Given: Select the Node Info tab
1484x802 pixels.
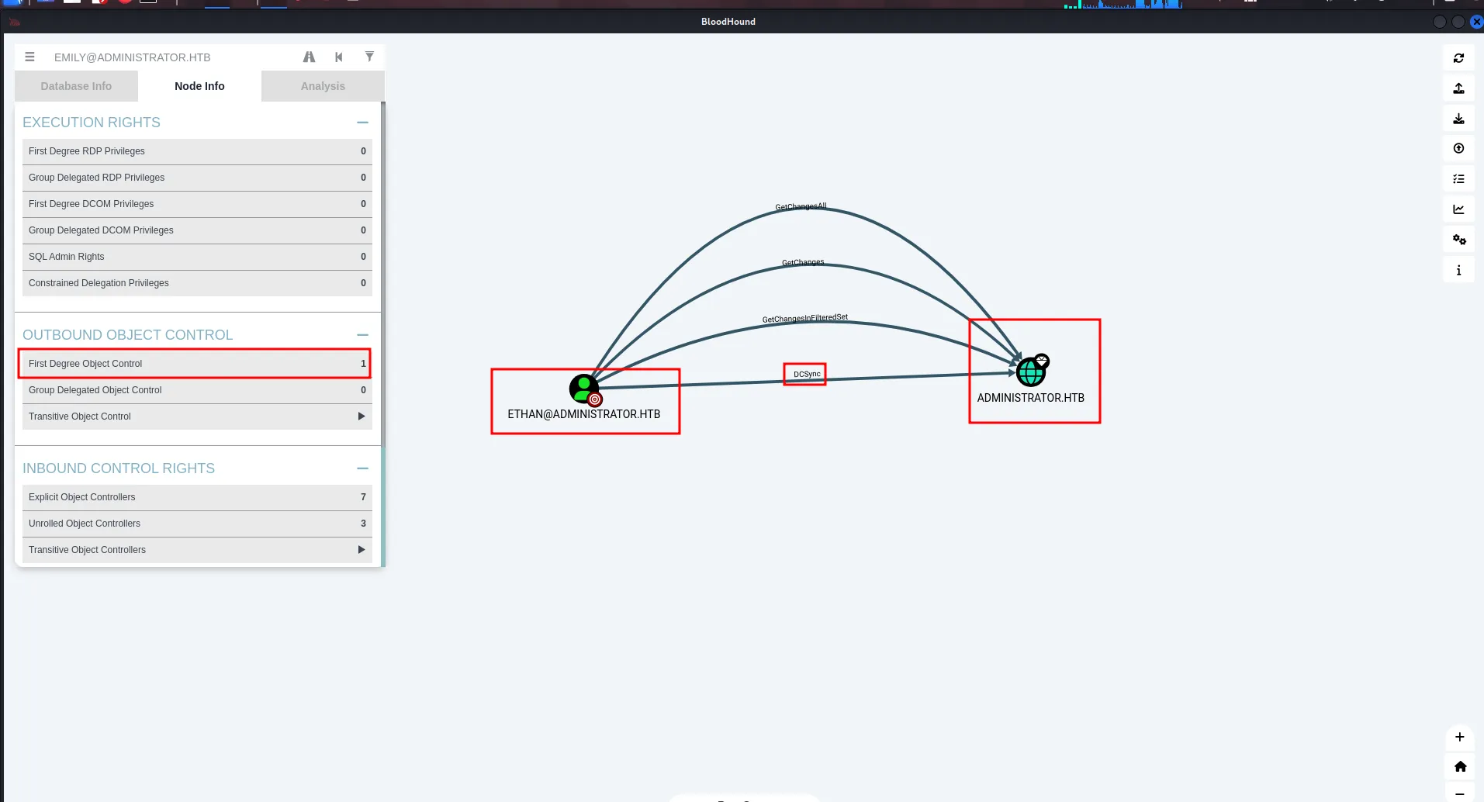Looking at the screenshot, I should pos(199,86).
